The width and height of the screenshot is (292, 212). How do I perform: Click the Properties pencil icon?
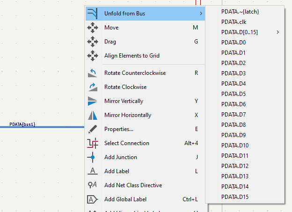click(93, 129)
